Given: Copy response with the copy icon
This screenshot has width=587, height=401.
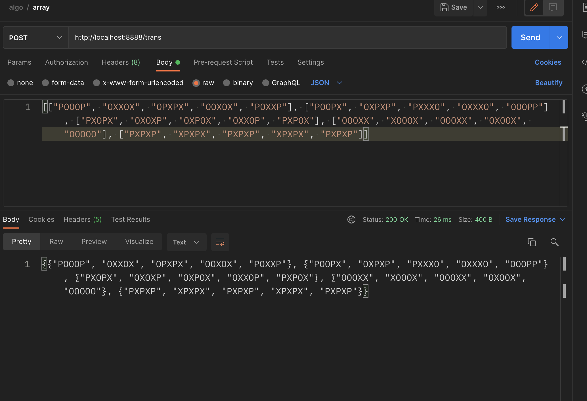Looking at the screenshot, I should [532, 242].
